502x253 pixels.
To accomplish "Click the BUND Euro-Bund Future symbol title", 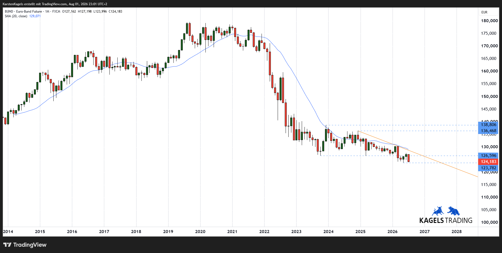I will tap(23, 11).
